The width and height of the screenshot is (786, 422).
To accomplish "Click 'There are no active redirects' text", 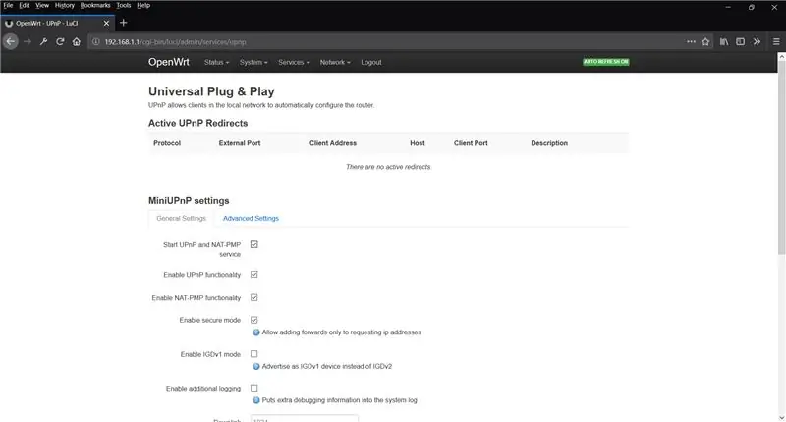I will pos(388,167).
